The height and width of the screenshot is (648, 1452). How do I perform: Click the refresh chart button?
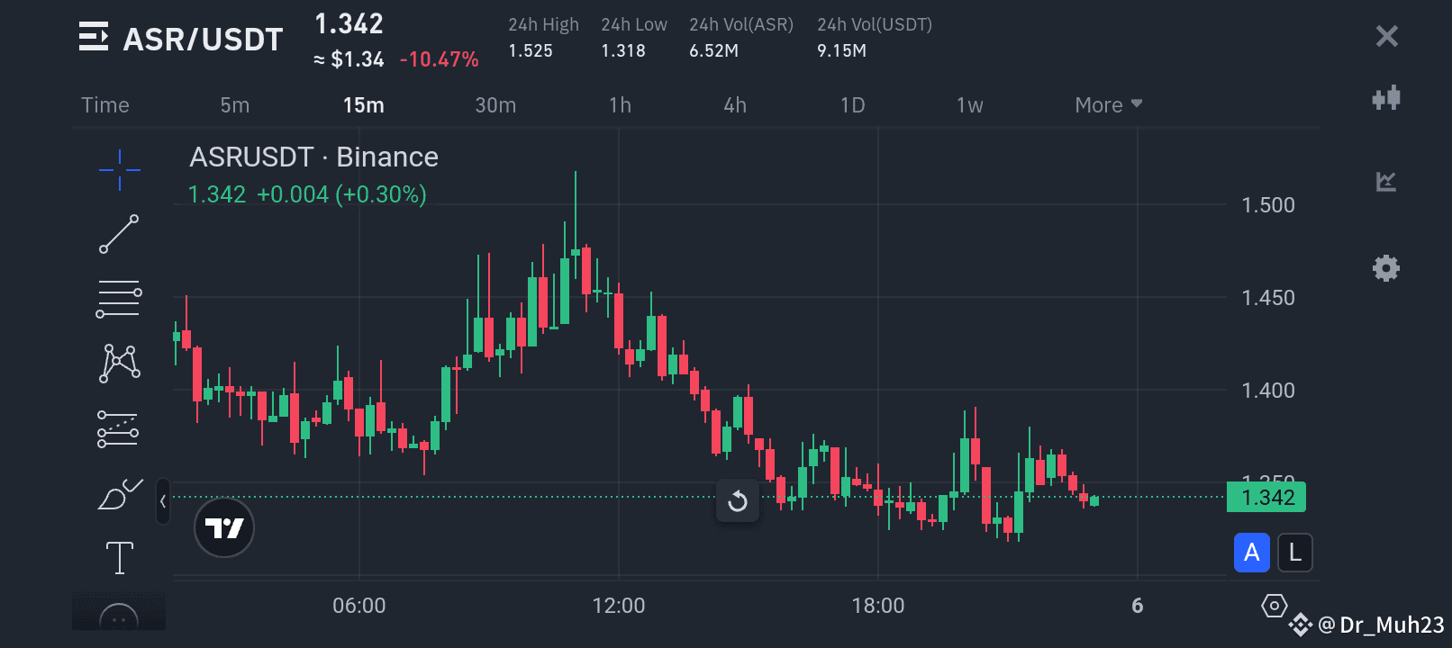[737, 501]
